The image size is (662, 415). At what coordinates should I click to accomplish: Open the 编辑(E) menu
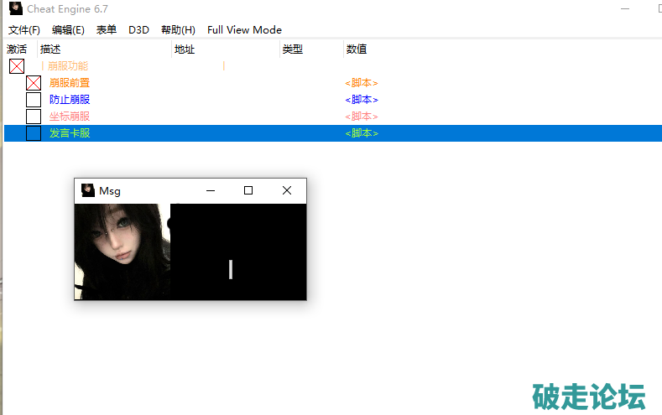[x=68, y=30]
